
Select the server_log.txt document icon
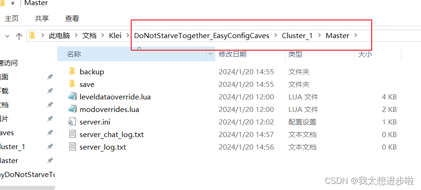click(x=72, y=147)
